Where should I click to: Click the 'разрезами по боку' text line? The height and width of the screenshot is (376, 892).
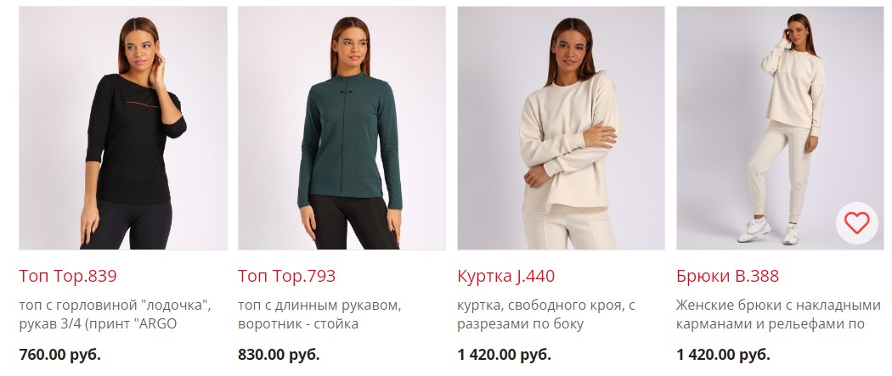(x=521, y=324)
